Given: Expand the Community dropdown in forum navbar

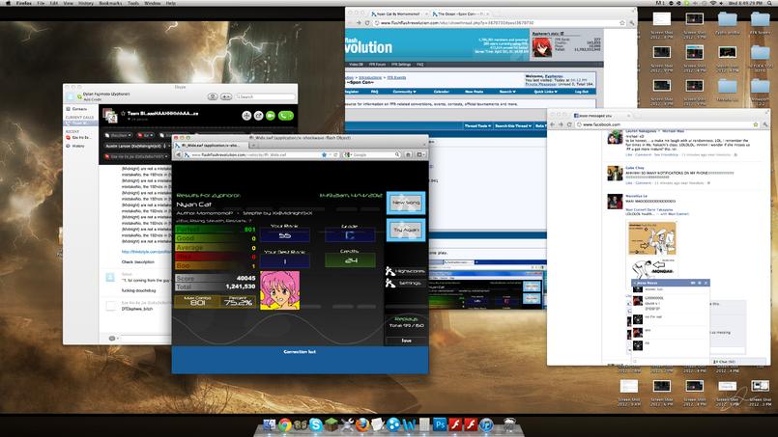Looking at the screenshot, I should point(404,92).
